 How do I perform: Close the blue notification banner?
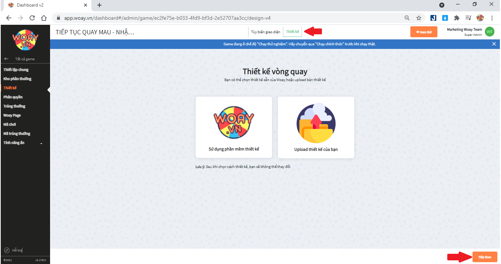click(x=494, y=44)
